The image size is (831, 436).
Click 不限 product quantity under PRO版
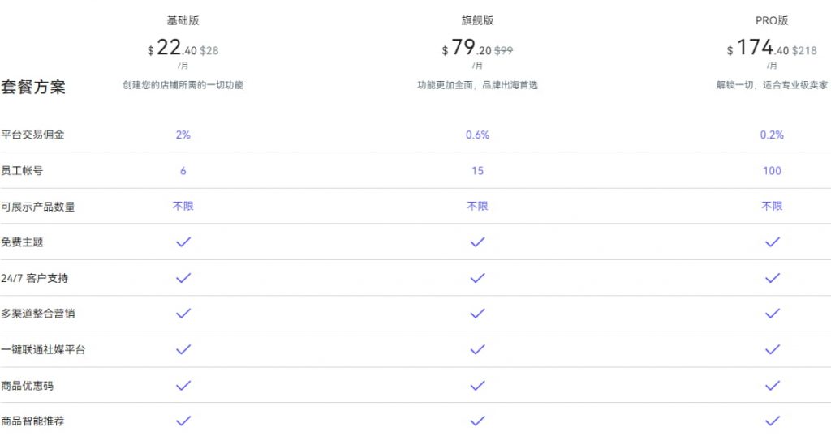(x=772, y=206)
